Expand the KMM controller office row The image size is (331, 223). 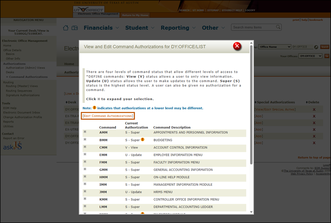pos(85,199)
